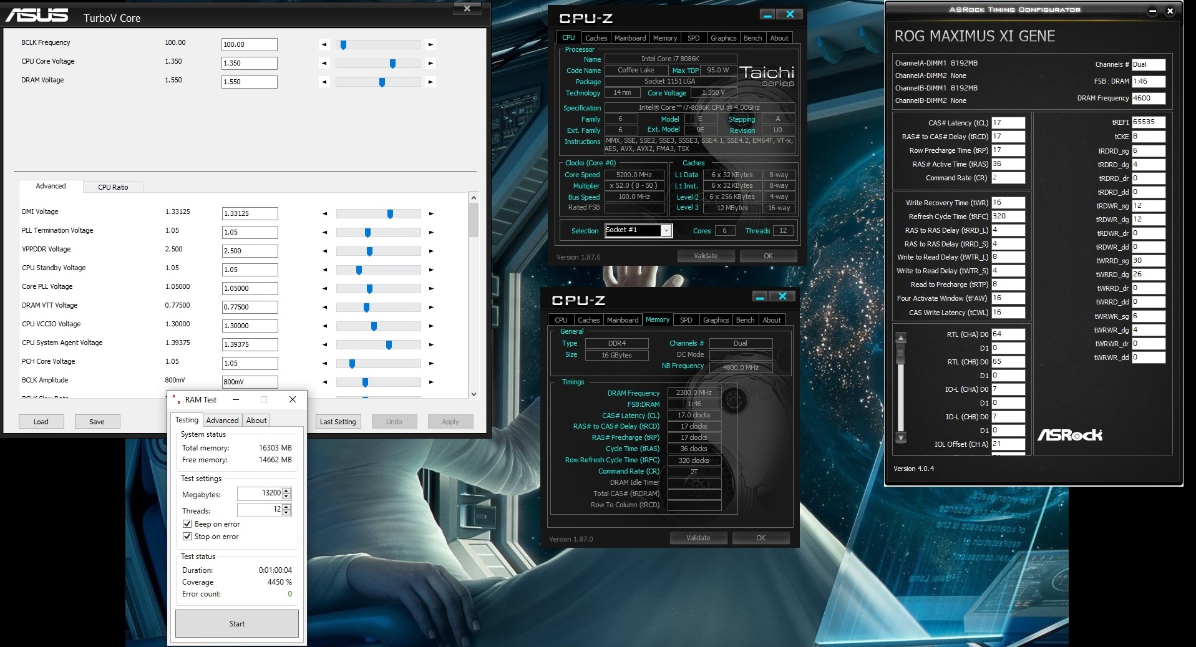The width and height of the screenshot is (1196, 647).
Task: Click the Threads stepper up arrow in RAM Test
Action: click(286, 507)
